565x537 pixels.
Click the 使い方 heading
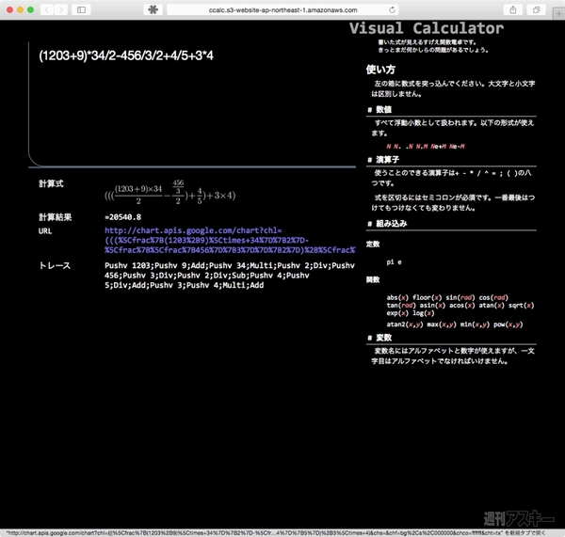pos(380,70)
